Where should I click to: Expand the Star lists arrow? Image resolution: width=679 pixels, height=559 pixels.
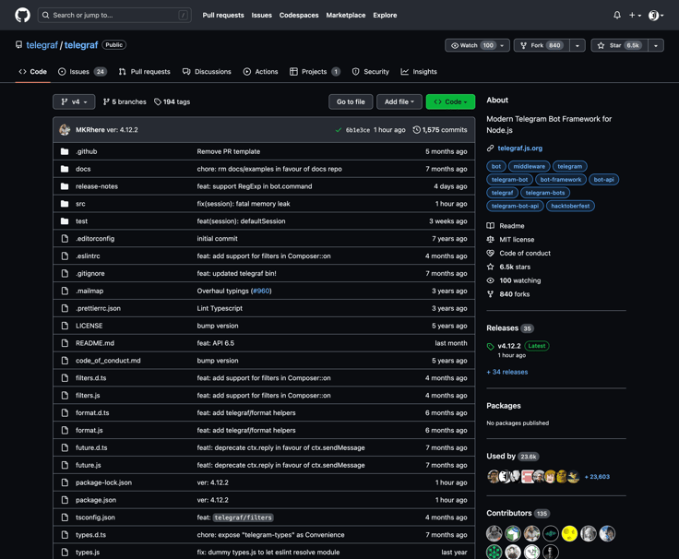(656, 45)
